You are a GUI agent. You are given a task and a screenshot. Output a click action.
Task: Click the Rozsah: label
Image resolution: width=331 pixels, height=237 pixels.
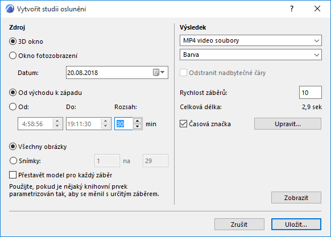126,107
